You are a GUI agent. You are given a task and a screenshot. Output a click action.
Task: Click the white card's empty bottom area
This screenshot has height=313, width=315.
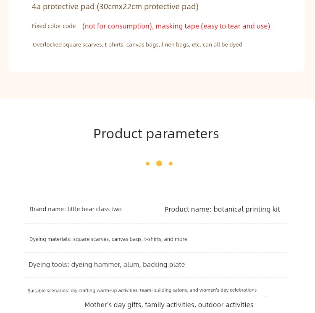point(156,60)
